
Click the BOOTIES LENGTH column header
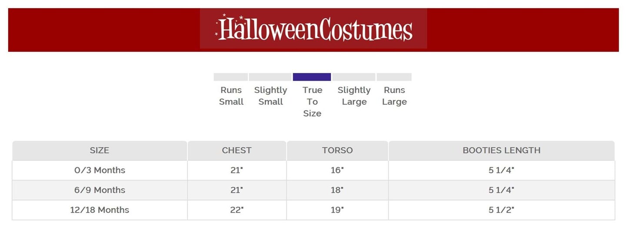[x=501, y=151]
